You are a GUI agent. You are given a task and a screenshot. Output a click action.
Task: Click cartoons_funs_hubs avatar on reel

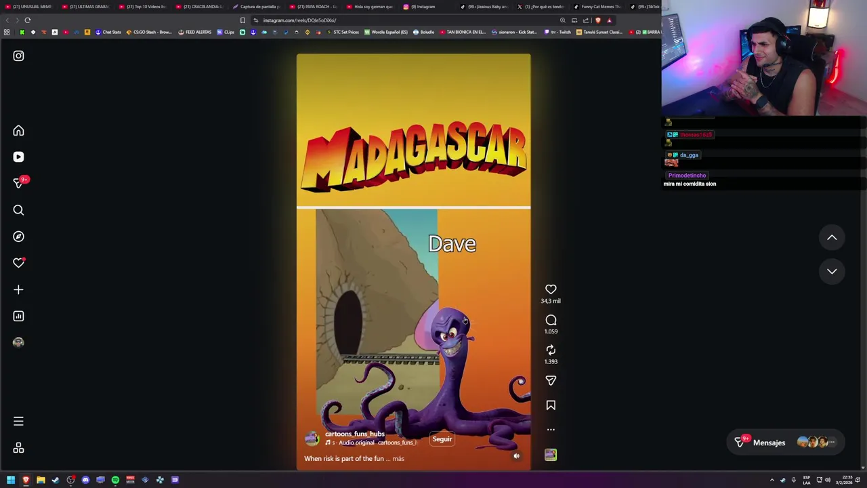click(x=312, y=439)
